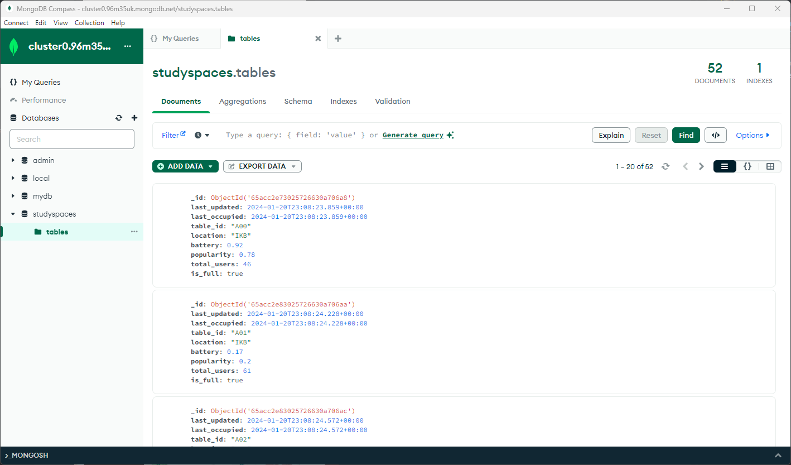Click the tables collection folder icon

[38, 232]
